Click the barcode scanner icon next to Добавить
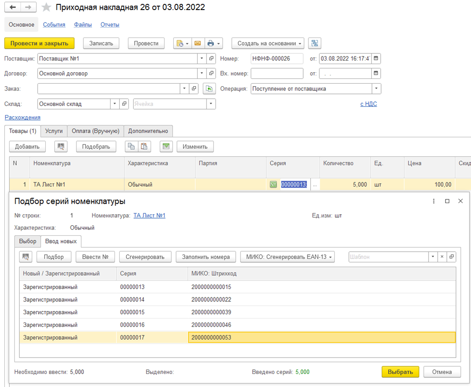This screenshot has height=387, width=471. 61,147
